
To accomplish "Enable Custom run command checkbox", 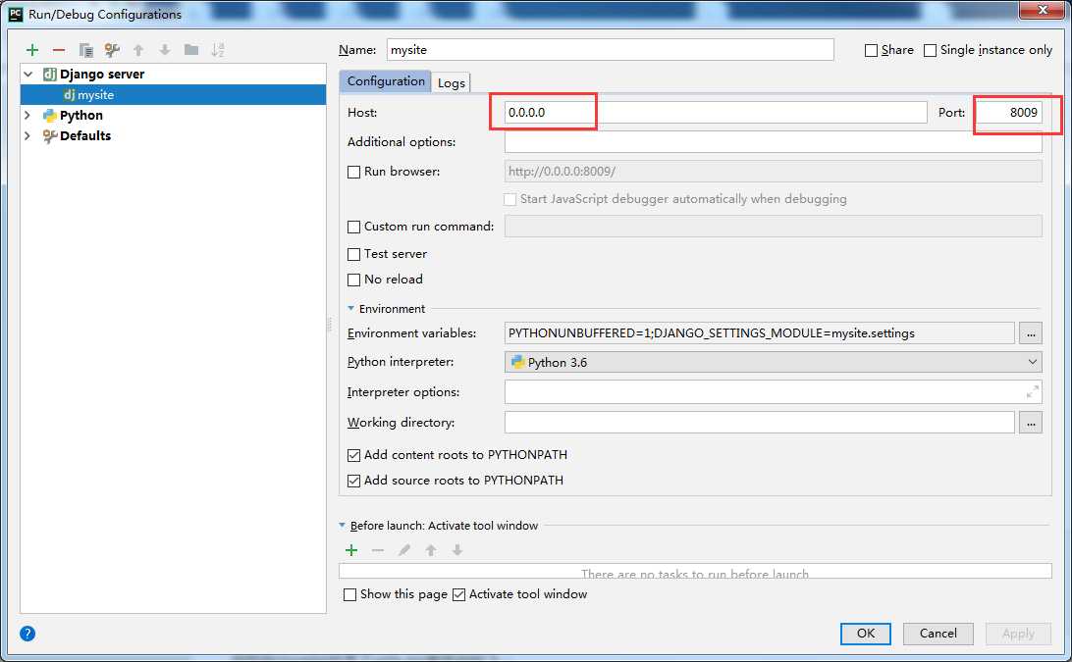I will tap(353, 227).
